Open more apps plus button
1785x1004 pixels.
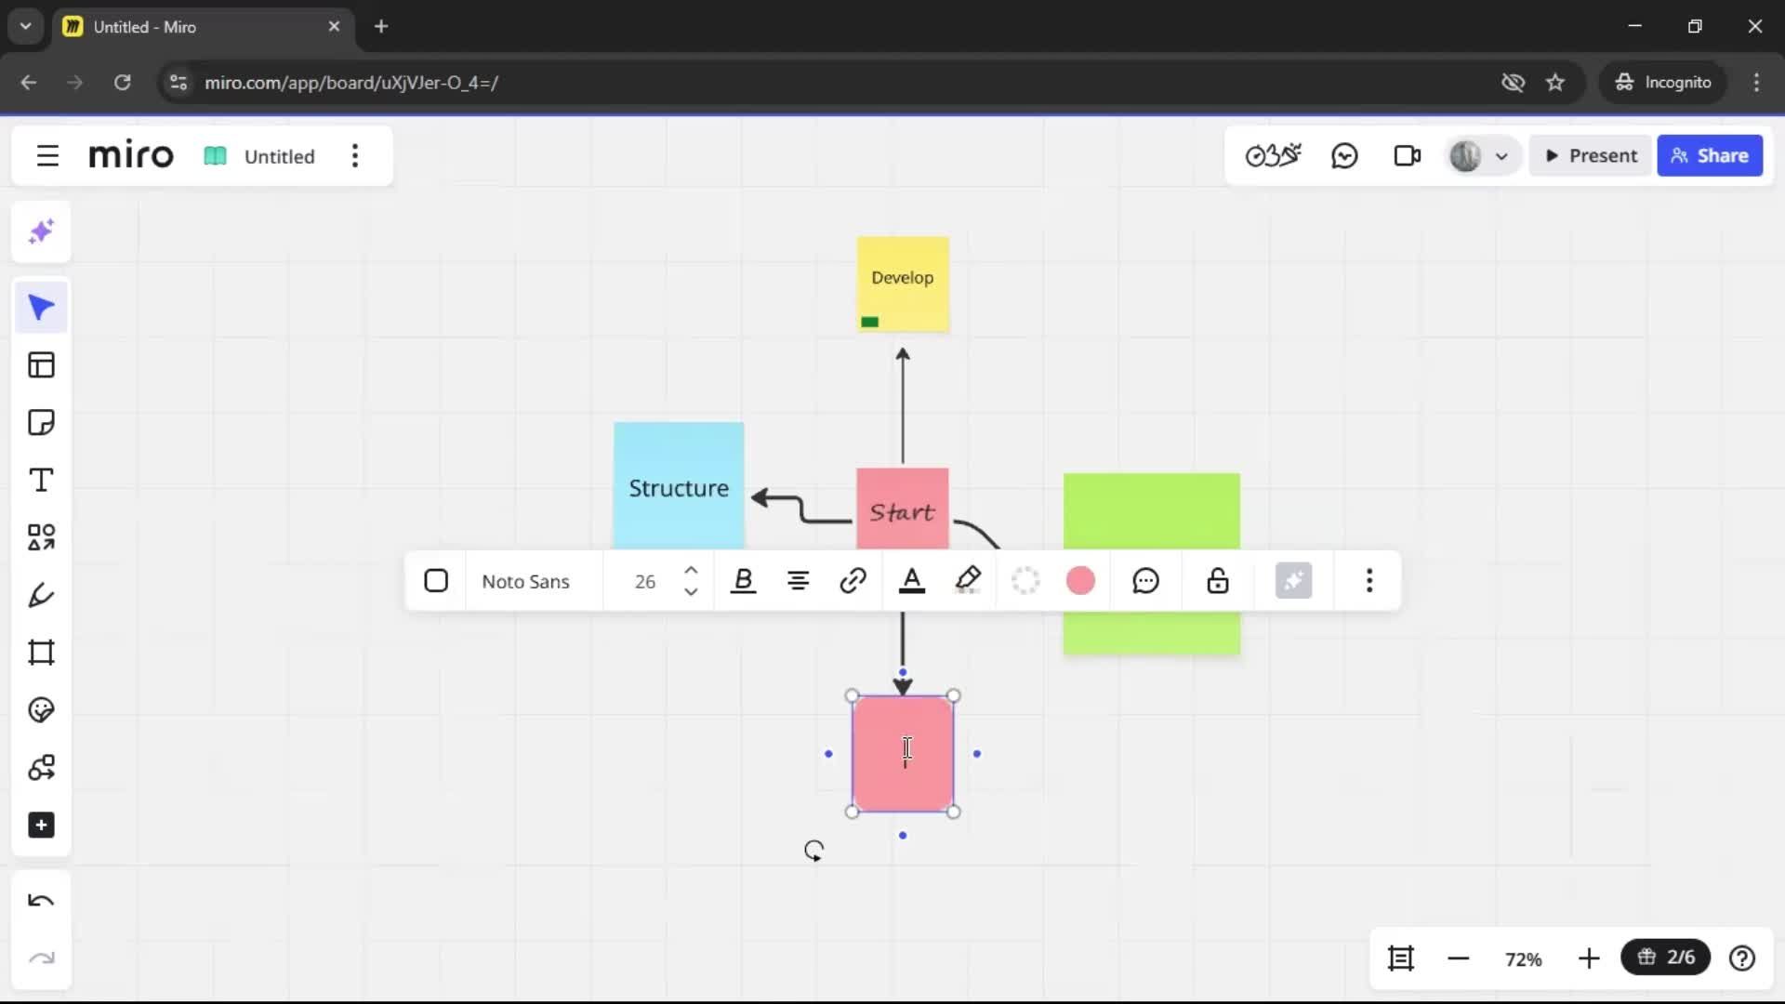(41, 826)
